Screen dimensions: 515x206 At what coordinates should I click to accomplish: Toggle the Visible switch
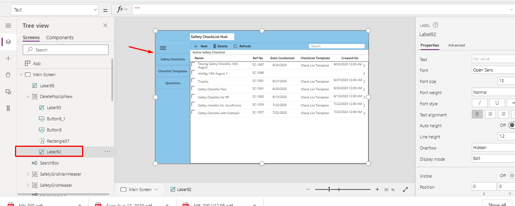[512, 176]
